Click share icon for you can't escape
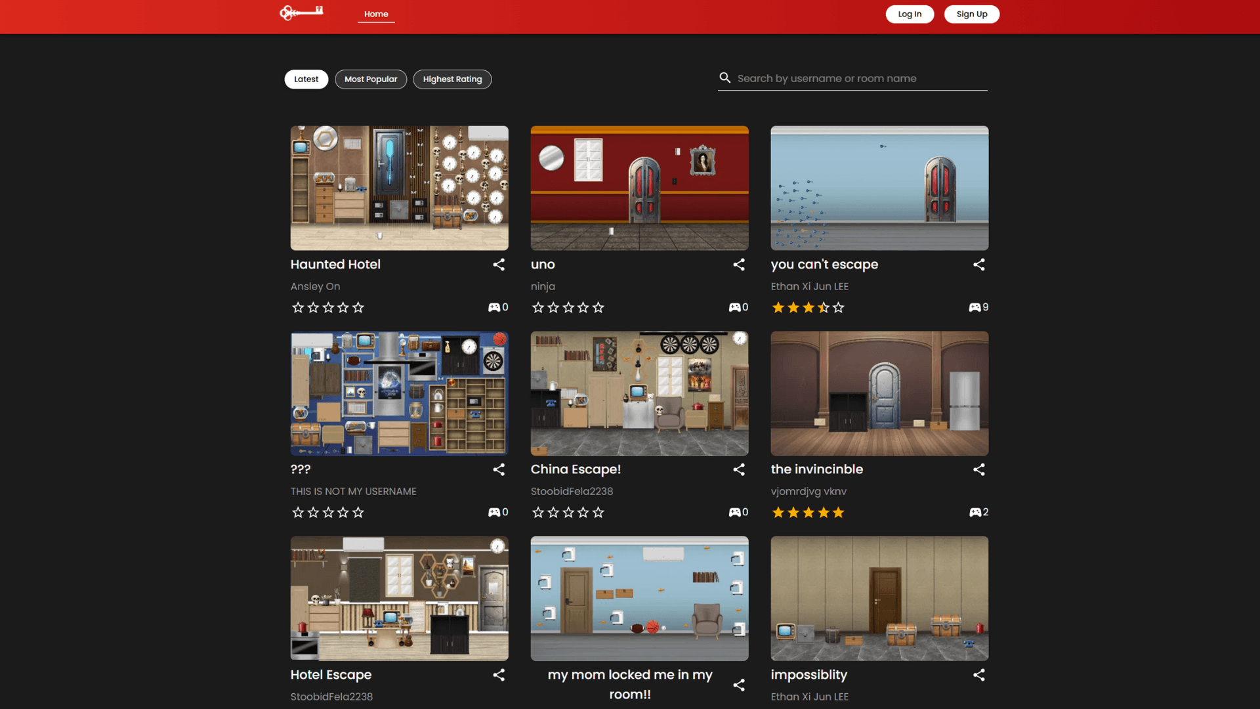 click(978, 265)
